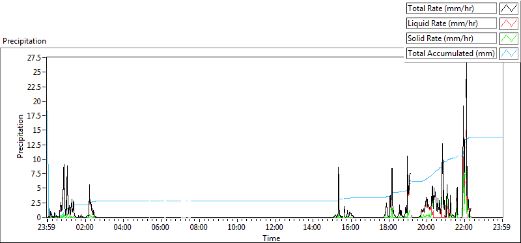
Task: Select the Solid Rate (mm/hr) legend label
Action: coord(451,38)
